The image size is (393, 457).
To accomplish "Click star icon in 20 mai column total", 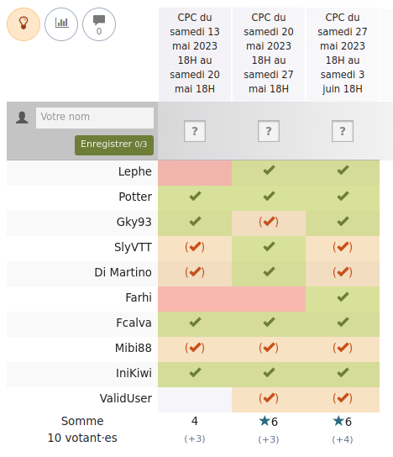I will pyautogui.click(x=265, y=421).
